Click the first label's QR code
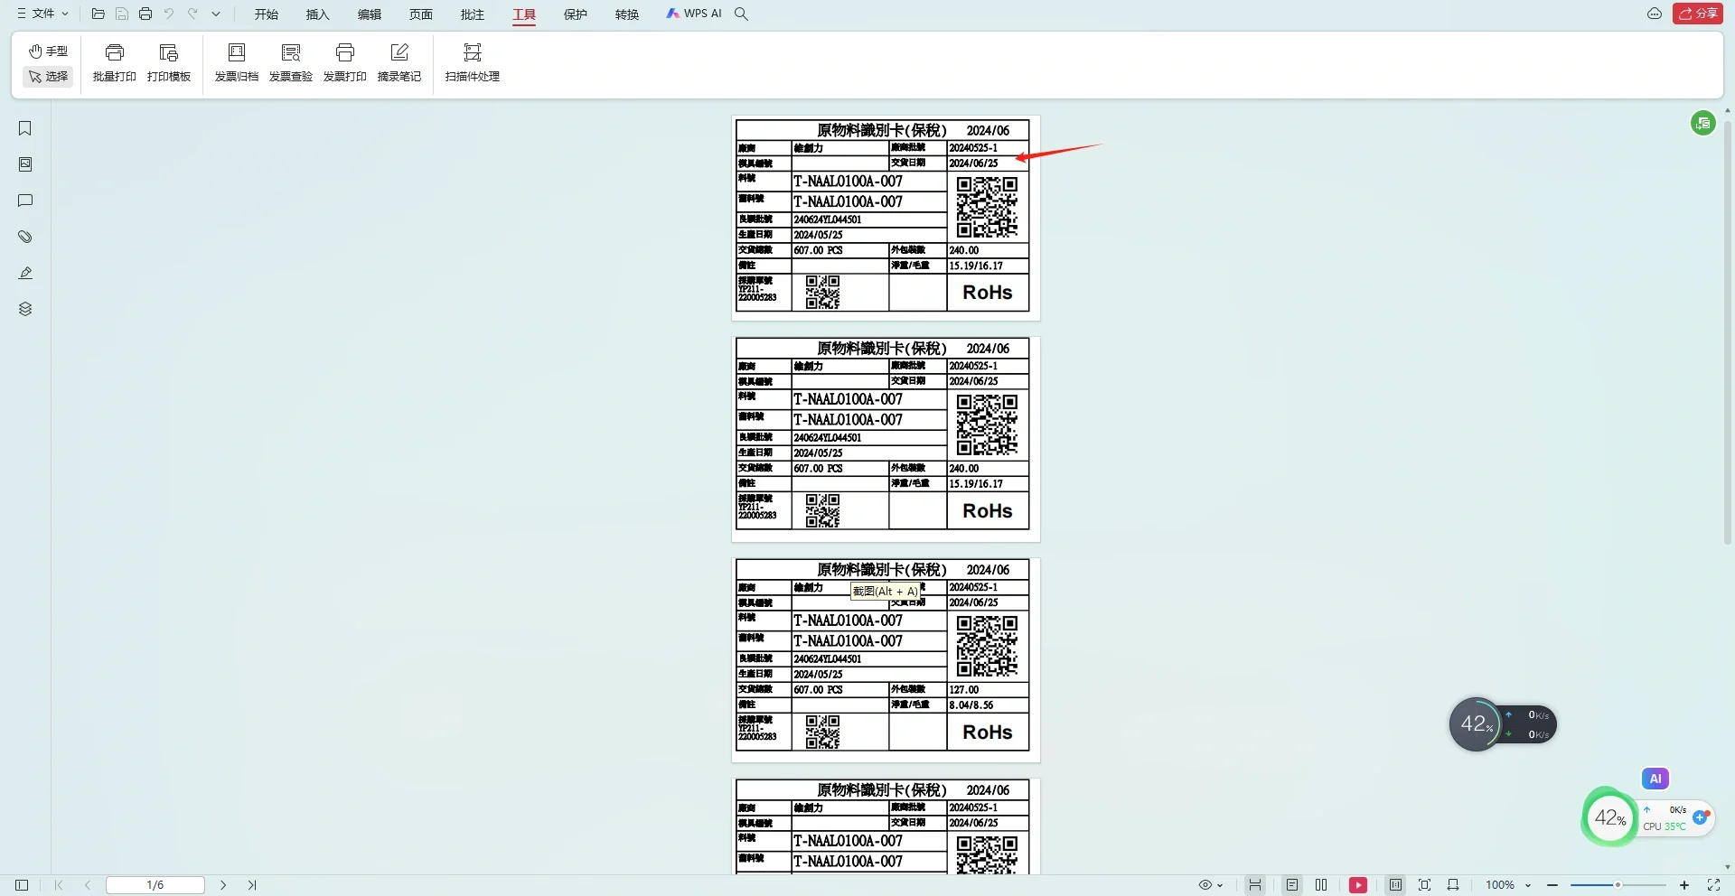Image resolution: width=1735 pixels, height=896 pixels. (x=988, y=207)
